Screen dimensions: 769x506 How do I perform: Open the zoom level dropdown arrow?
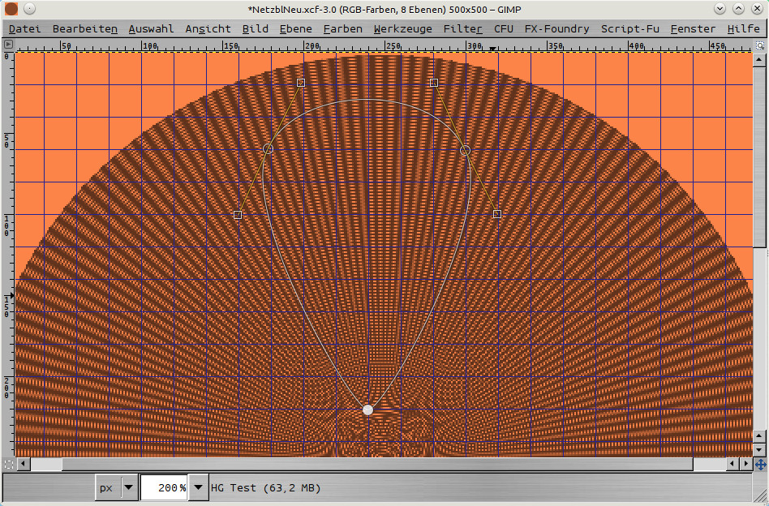tap(196, 488)
